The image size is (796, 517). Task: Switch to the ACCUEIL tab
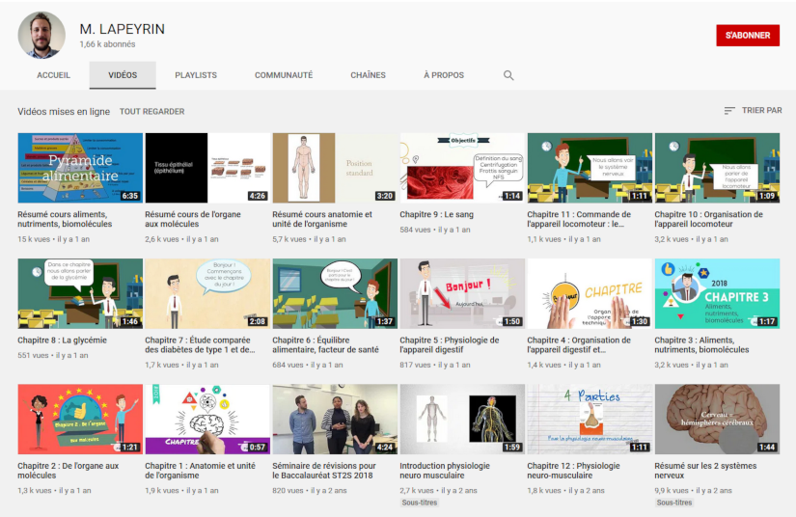53,75
